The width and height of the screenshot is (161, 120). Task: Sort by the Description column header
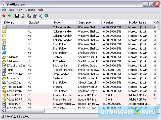tap(89, 22)
